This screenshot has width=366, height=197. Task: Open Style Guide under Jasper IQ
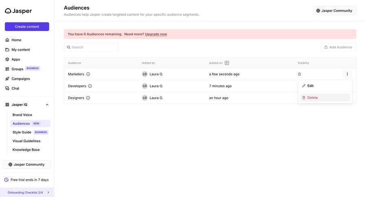pyautogui.click(x=22, y=132)
